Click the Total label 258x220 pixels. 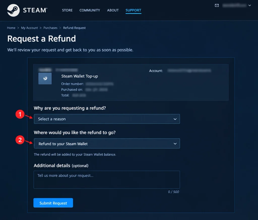[x=65, y=95]
